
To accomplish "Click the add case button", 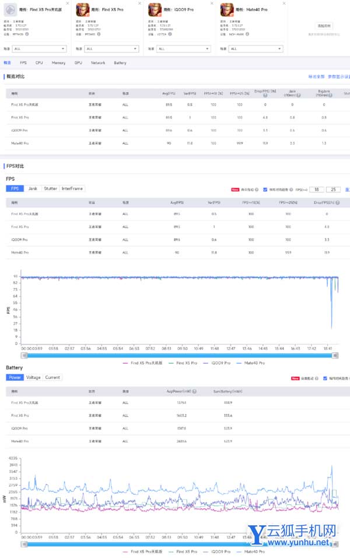I will (x=324, y=26).
